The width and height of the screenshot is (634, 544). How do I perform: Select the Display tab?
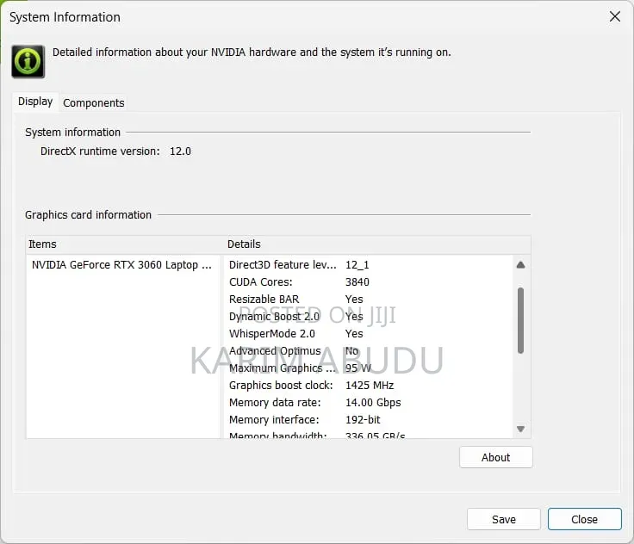(35, 102)
